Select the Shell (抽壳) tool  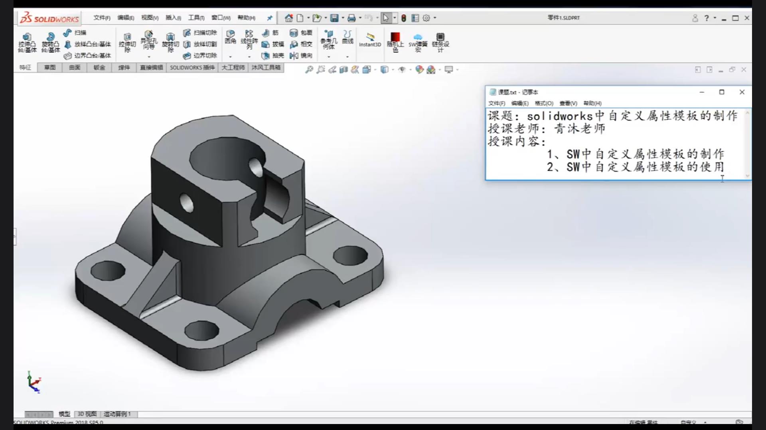(x=273, y=56)
